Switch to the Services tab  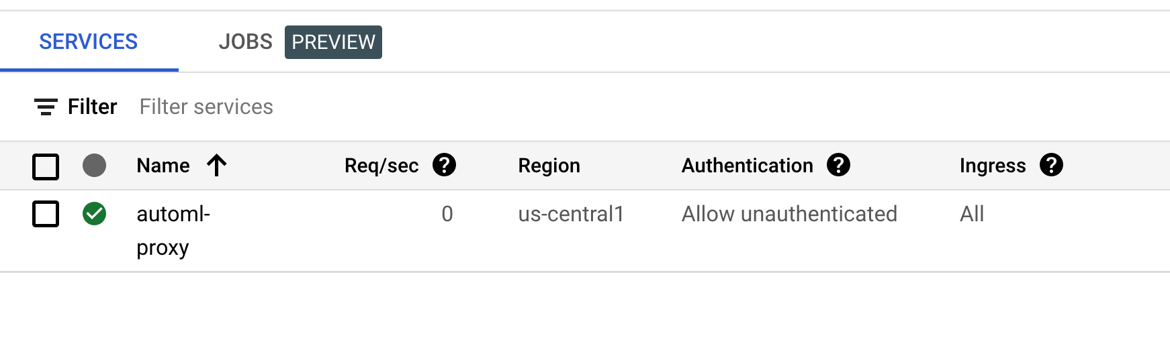[89, 42]
